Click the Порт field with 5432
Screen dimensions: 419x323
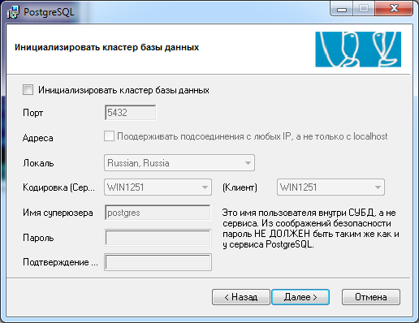click(x=130, y=113)
